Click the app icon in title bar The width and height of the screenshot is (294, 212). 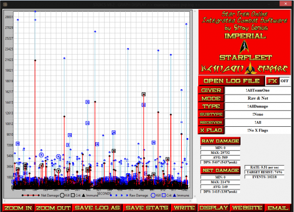coord(5,4)
